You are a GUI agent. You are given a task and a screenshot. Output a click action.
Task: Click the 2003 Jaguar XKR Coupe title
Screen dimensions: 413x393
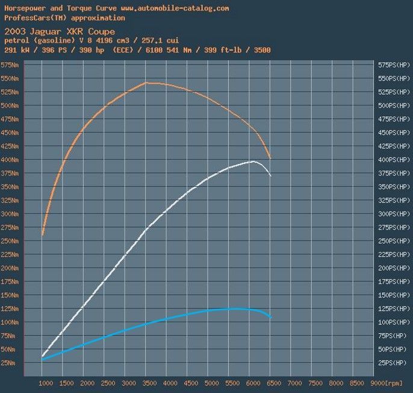point(60,31)
